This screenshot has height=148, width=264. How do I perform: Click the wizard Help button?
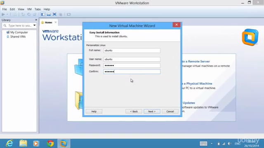pos(94,111)
